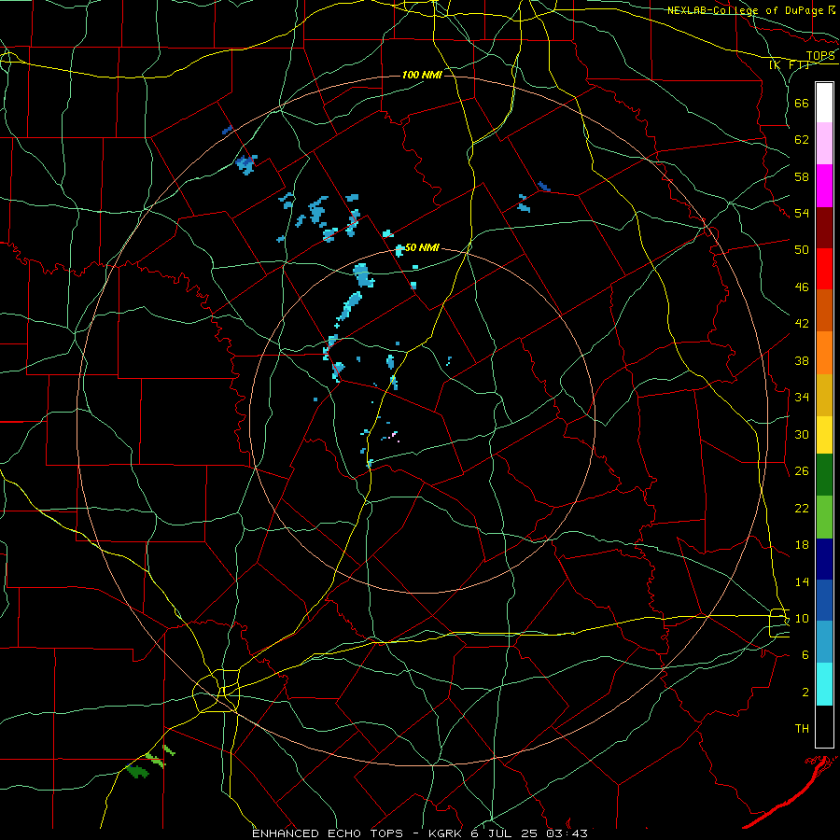Select the 58 legend value
The image size is (840, 840).
(802, 176)
